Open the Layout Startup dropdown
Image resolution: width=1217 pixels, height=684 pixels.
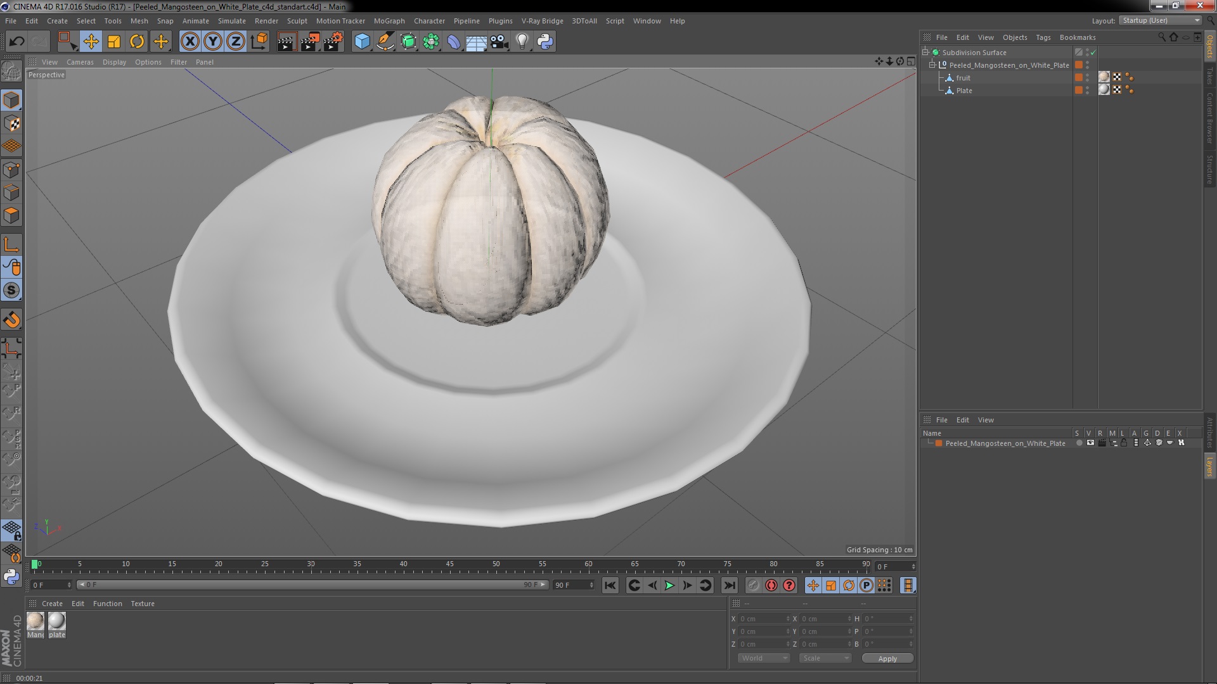click(x=1161, y=20)
